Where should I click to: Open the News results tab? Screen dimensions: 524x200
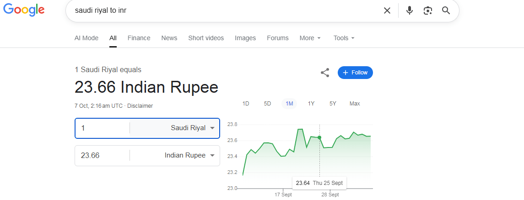[x=169, y=38]
